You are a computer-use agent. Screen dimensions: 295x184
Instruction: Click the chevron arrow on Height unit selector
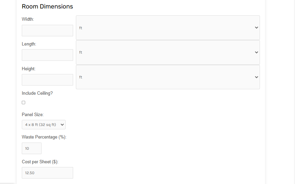point(257,77)
